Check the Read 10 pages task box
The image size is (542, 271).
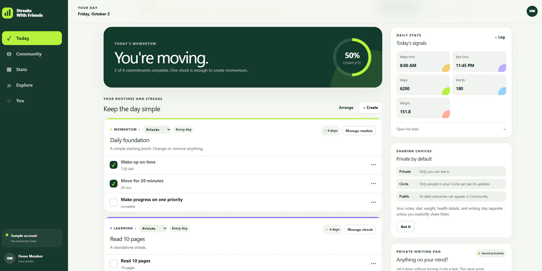[x=113, y=263]
